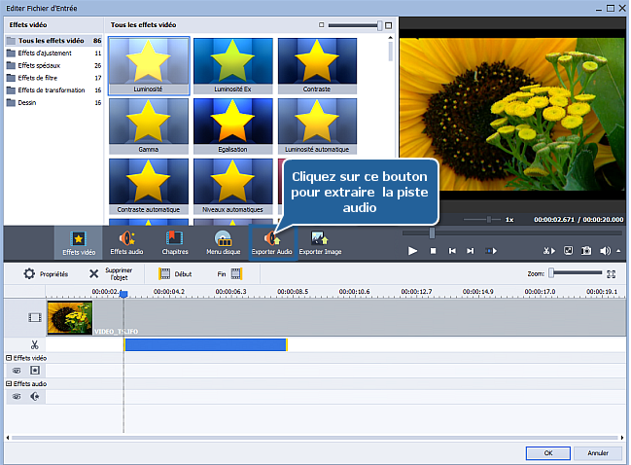Select Effets spéciaux category in the list
Screen dimensions: 631x465
pos(39,65)
